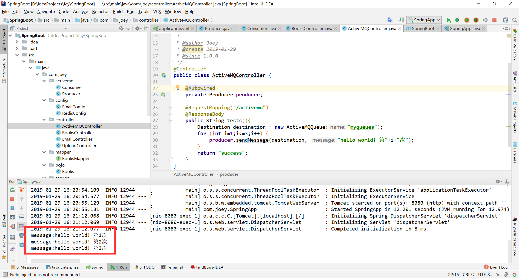This screenshot has width=519, height=278.
Task: Open the Spring tool window
Action: (95, 267)
